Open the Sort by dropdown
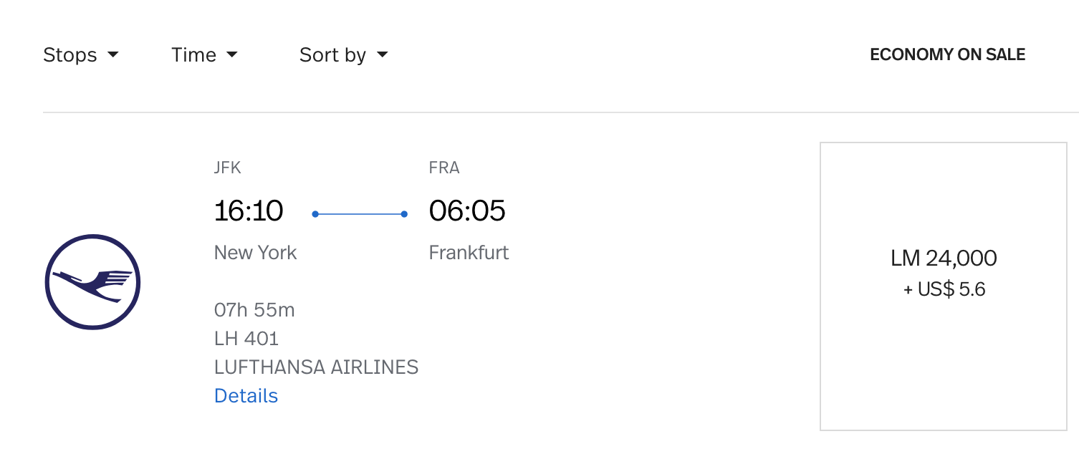 pyautogui.click(x=343, y=55)
